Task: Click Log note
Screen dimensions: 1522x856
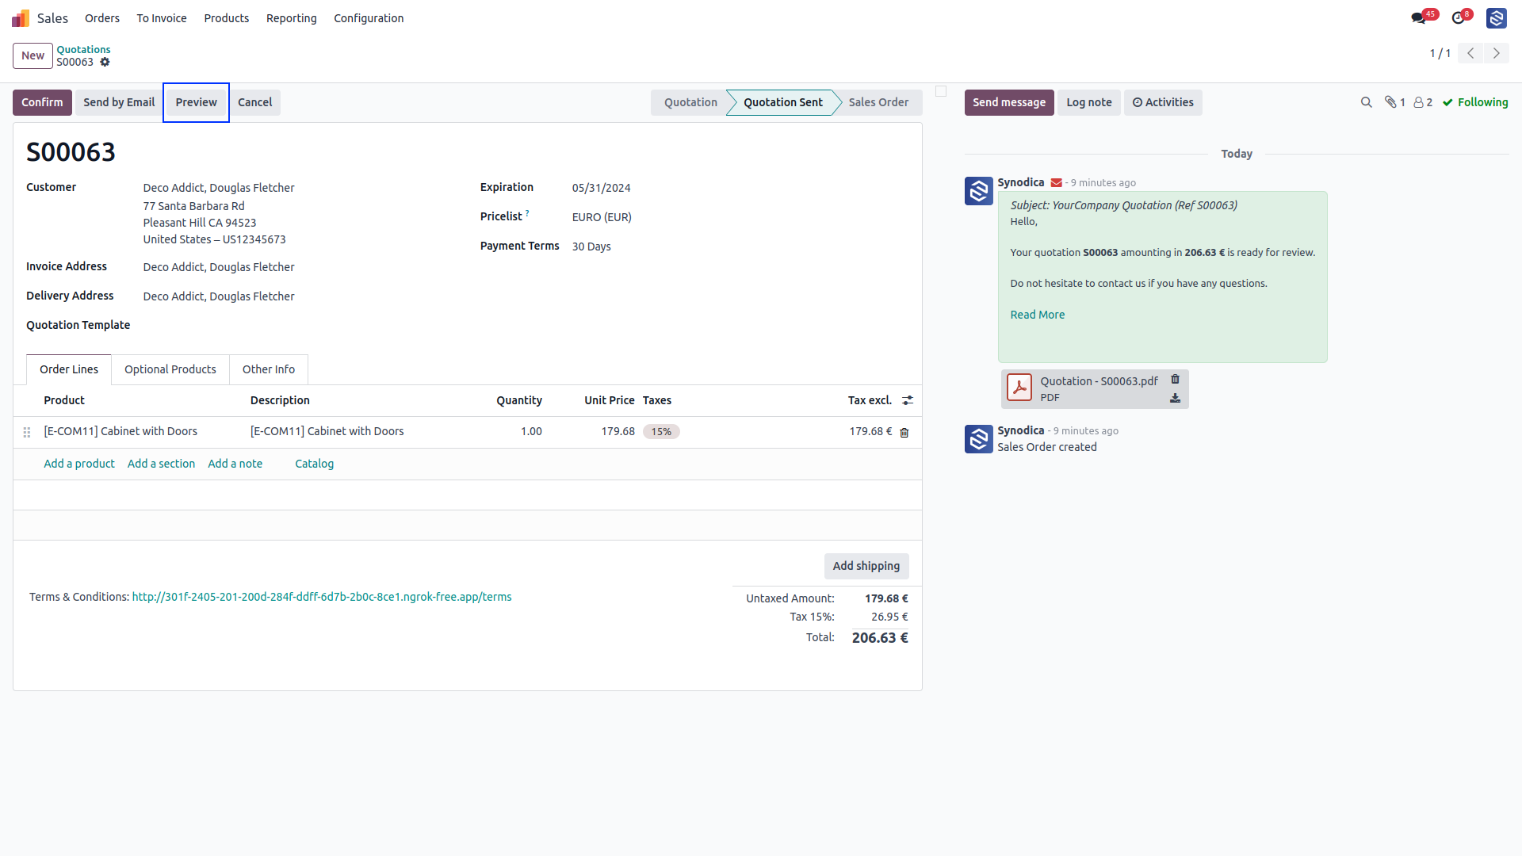Action: pyautogui.click(x=1089, y=102)
